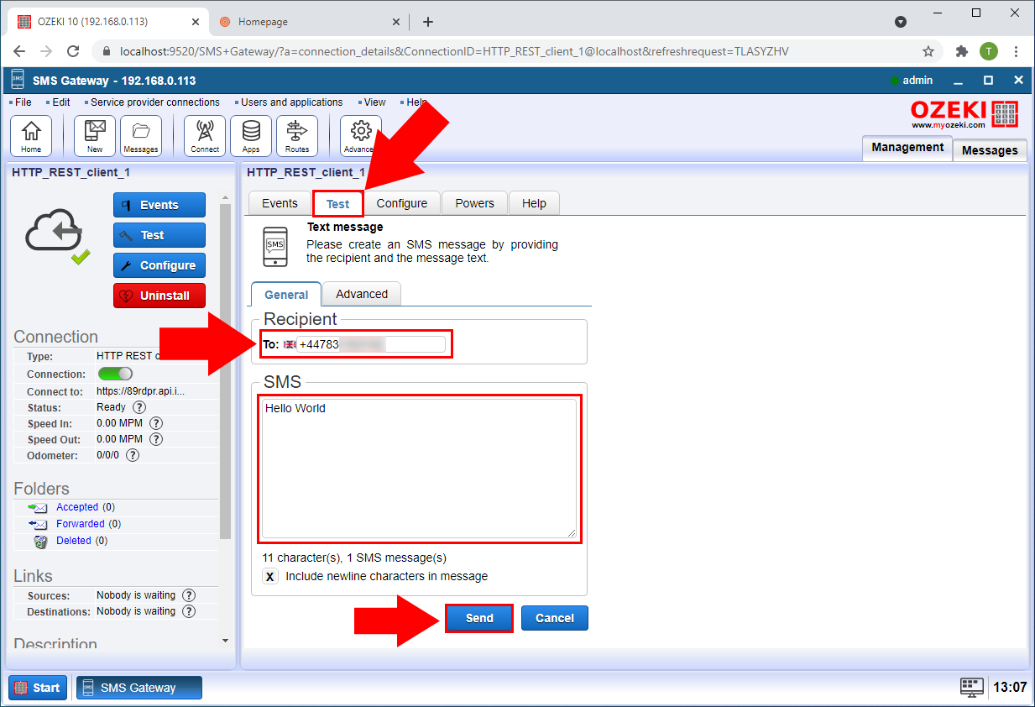Reload the browser page
Image resolution: width=1035 pixels, height=707 pixels.
73,51
